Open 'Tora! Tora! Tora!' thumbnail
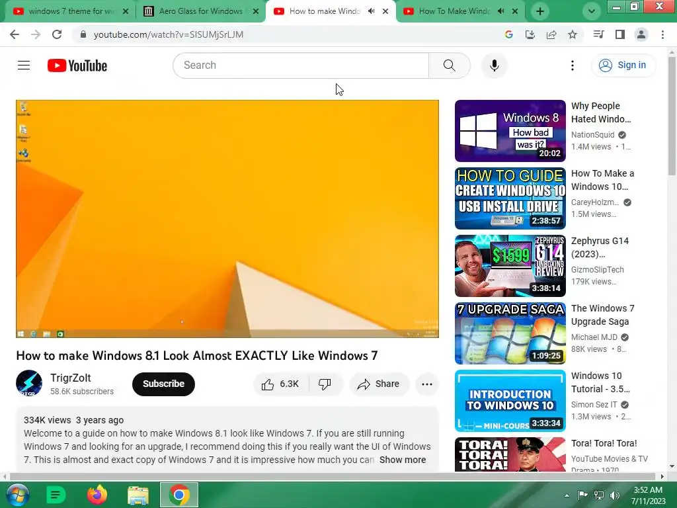The width and height of the screenshot is (677, 508). 510,454
